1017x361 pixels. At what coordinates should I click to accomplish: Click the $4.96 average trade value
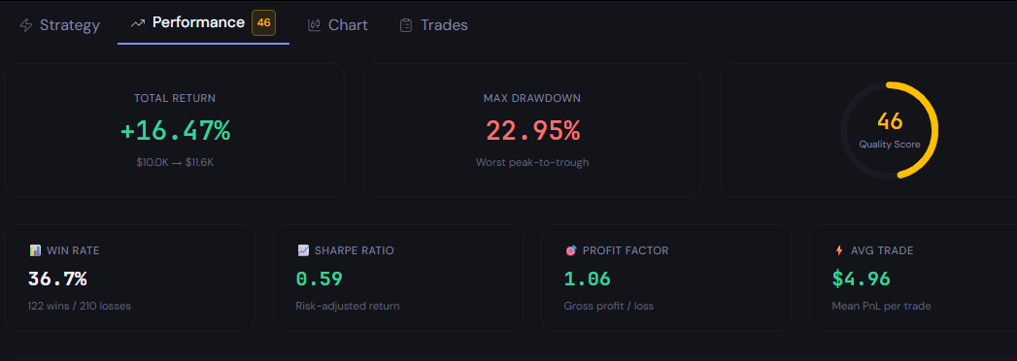[x=862, y=279]
